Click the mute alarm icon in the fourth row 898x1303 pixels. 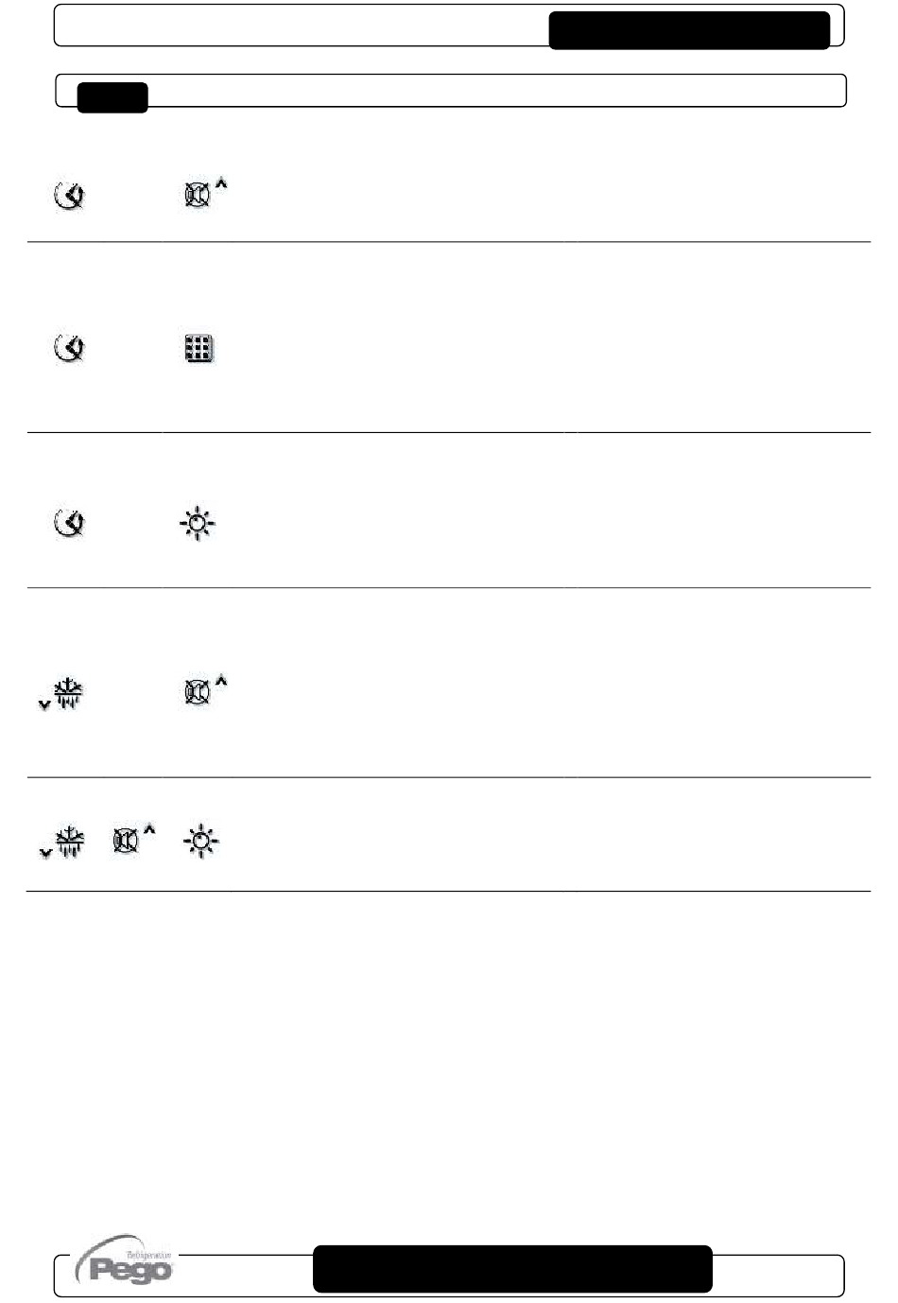coord(197,693)
